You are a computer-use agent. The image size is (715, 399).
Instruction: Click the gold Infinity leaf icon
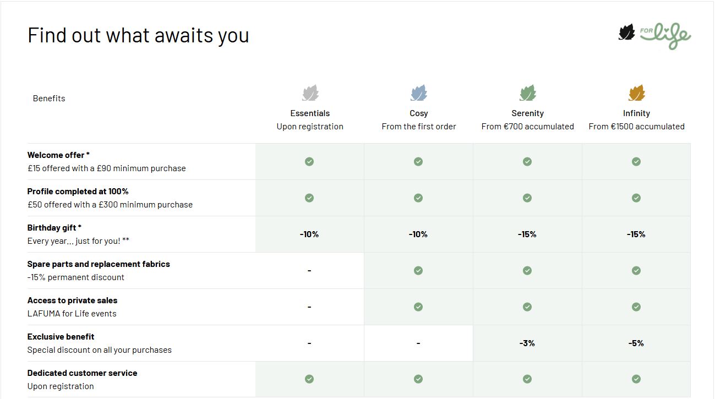(x=637, y=93)
